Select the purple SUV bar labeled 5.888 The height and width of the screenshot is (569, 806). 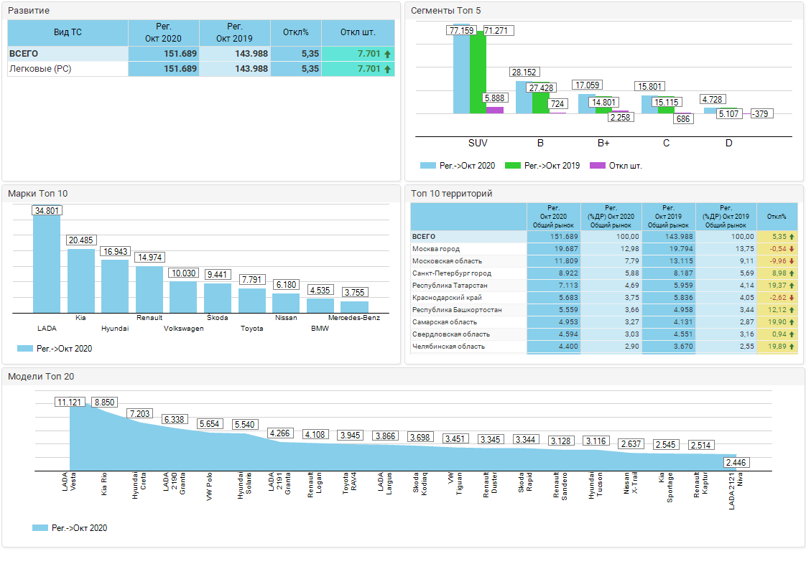[x=495, y=110]
